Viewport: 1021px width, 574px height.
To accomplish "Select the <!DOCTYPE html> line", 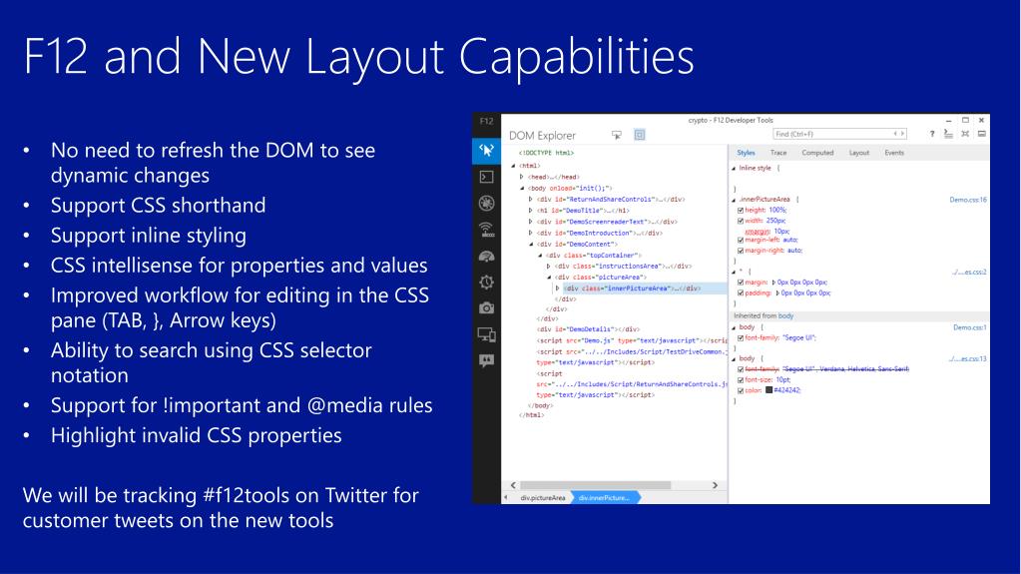I will tap(546, 153).
